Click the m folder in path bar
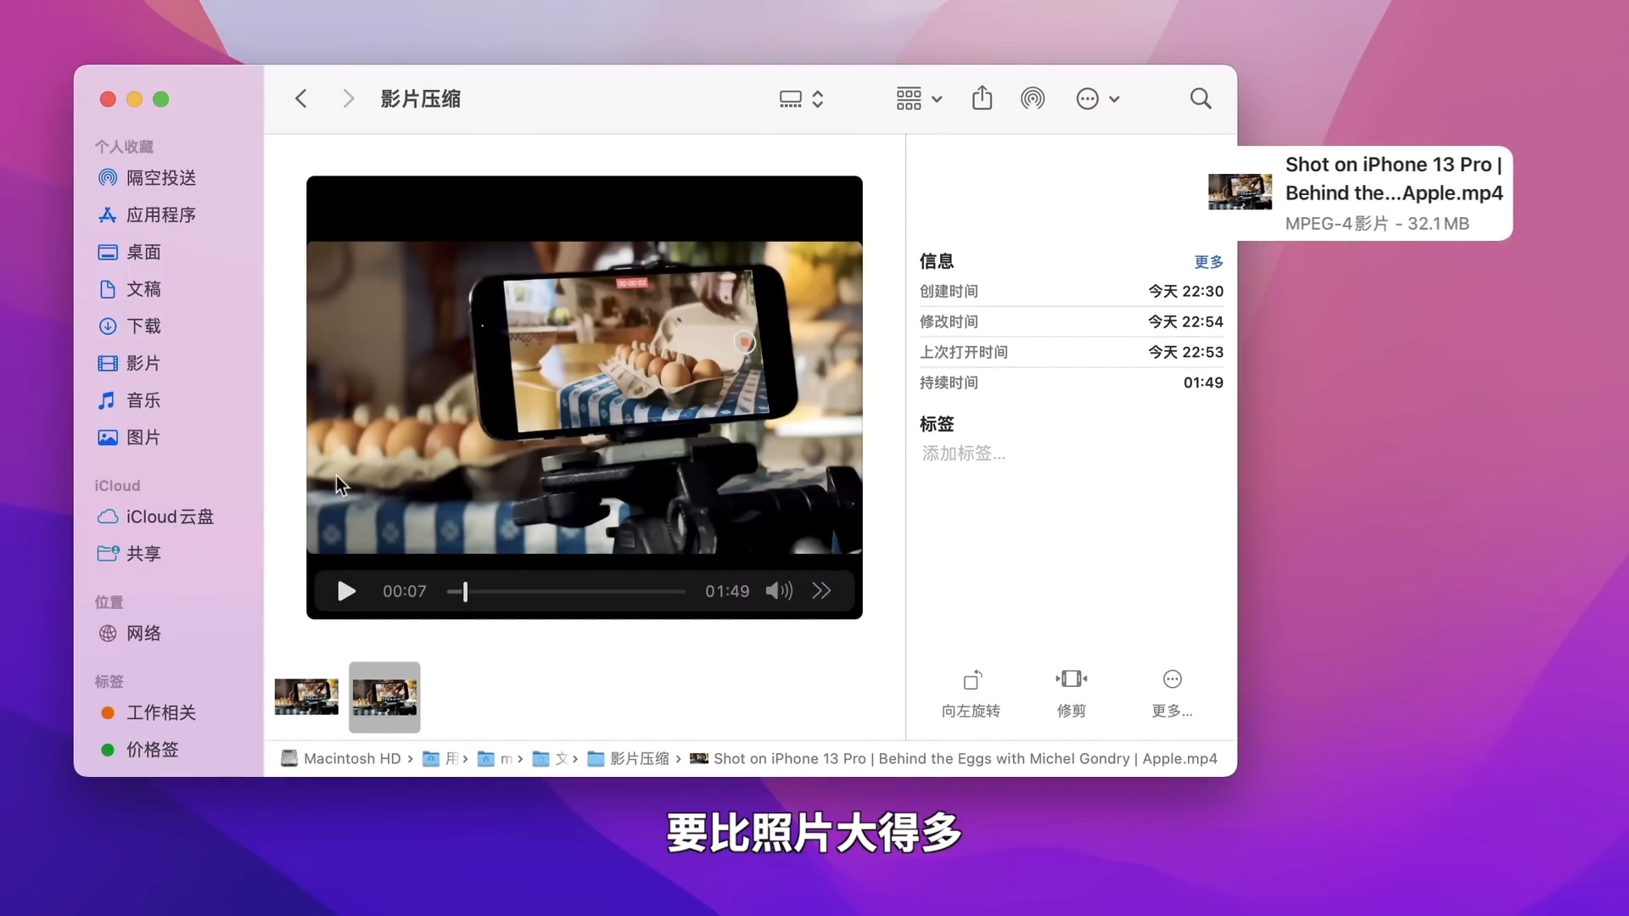1629x916 pixels. pos(495,758)
